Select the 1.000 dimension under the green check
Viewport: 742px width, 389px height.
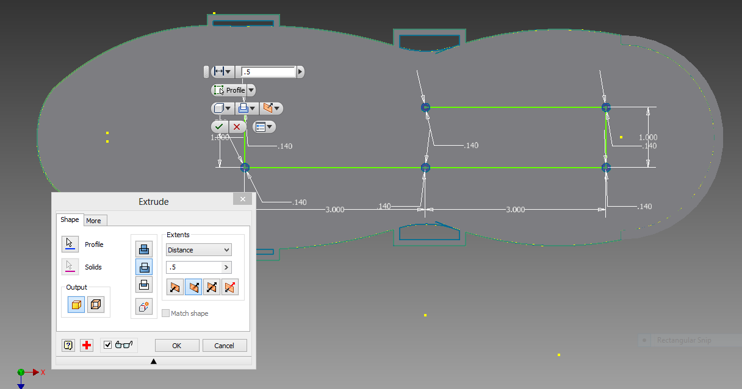[x=220, y=138]
